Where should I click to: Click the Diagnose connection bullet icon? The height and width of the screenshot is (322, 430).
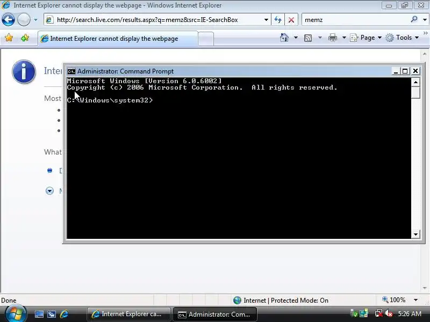[49, 171]
